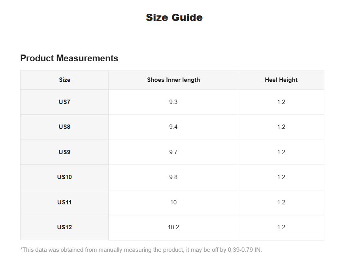Click the 9.3 inner length value
Screen dimensions: 337x268
pyautogui.click(x=173, y=102)
